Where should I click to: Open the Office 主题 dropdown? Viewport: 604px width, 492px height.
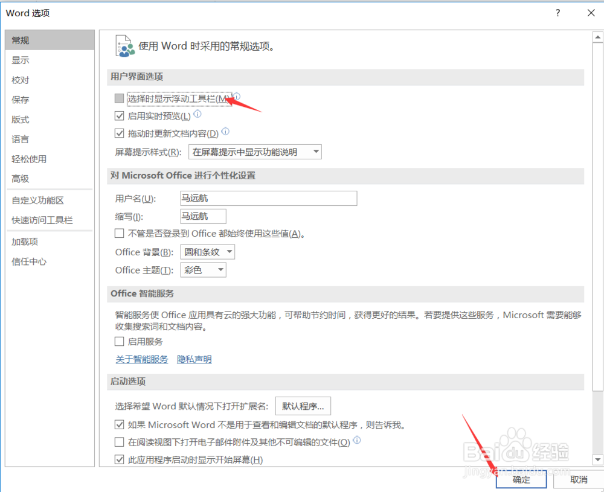(x=204, y=270)
